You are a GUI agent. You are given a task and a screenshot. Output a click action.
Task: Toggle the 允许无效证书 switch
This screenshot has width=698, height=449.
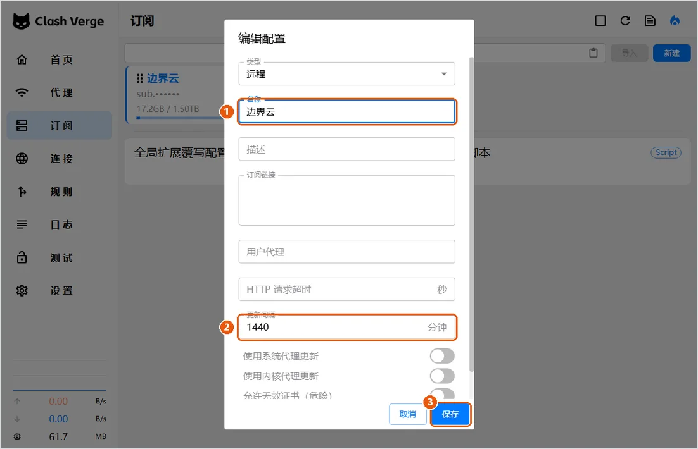[442, 393]
